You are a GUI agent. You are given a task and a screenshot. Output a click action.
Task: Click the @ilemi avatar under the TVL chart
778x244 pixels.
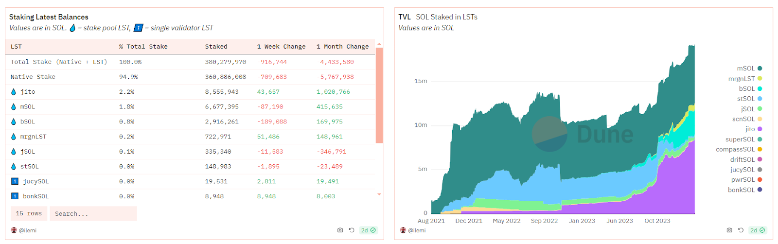click(403, 230)
